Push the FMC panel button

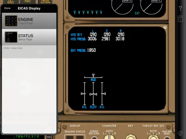click(28, 2)
